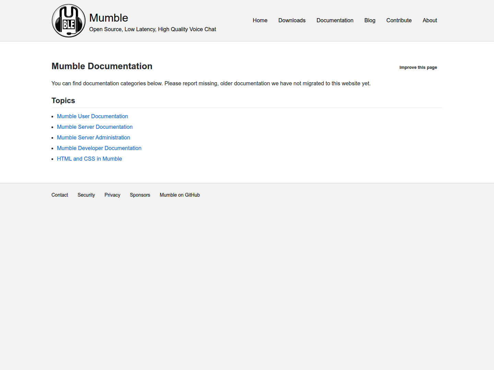Click the Improve this page link
Screen dimensions: 494x370
418,67
